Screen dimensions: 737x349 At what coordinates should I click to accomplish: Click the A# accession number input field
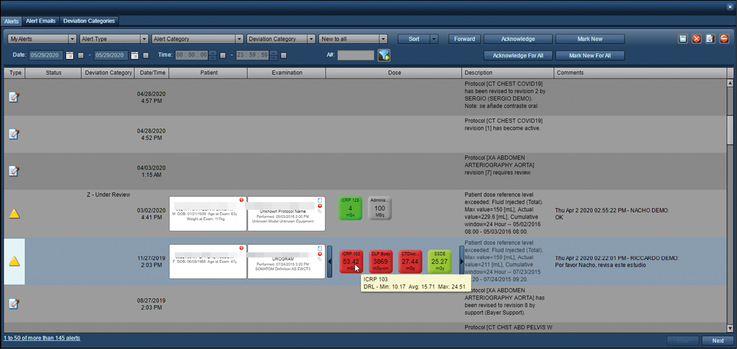coord(355,55)
